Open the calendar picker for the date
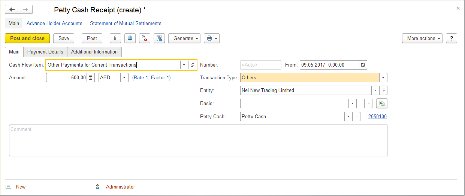 coord(363,65)
